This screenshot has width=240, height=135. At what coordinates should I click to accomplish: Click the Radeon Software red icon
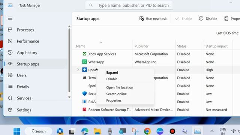pos(84,109)
